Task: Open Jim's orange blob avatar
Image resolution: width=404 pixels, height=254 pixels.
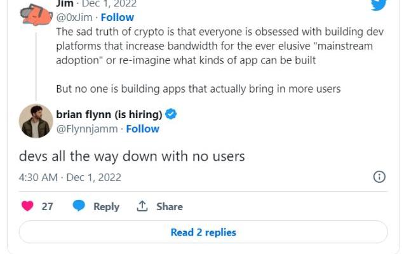Action: click(36, 15)
